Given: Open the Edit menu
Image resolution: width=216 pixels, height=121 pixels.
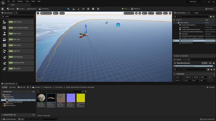Looking at the screenshot, I should 13,1.
